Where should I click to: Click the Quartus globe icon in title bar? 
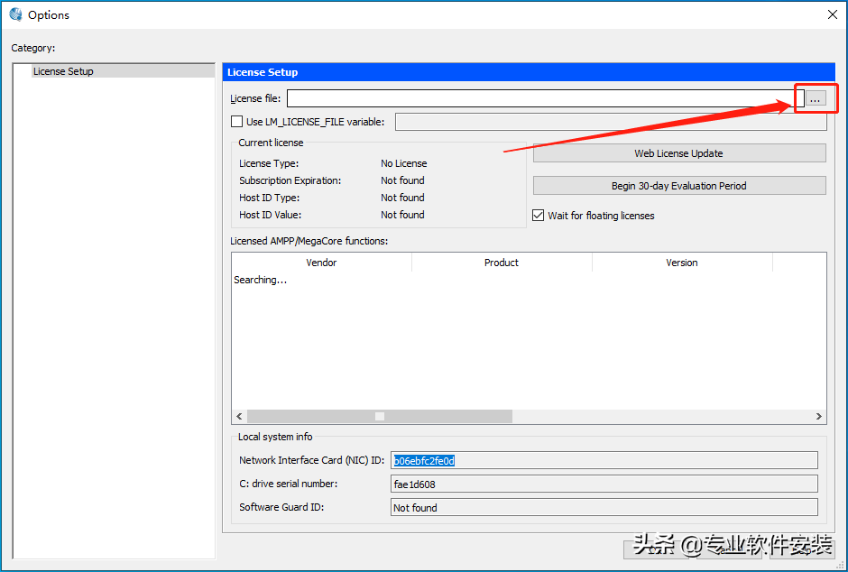[x=15, y=14]
